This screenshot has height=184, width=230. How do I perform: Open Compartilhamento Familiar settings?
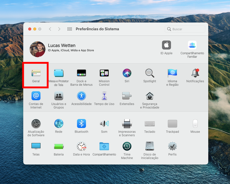(192, 45)
